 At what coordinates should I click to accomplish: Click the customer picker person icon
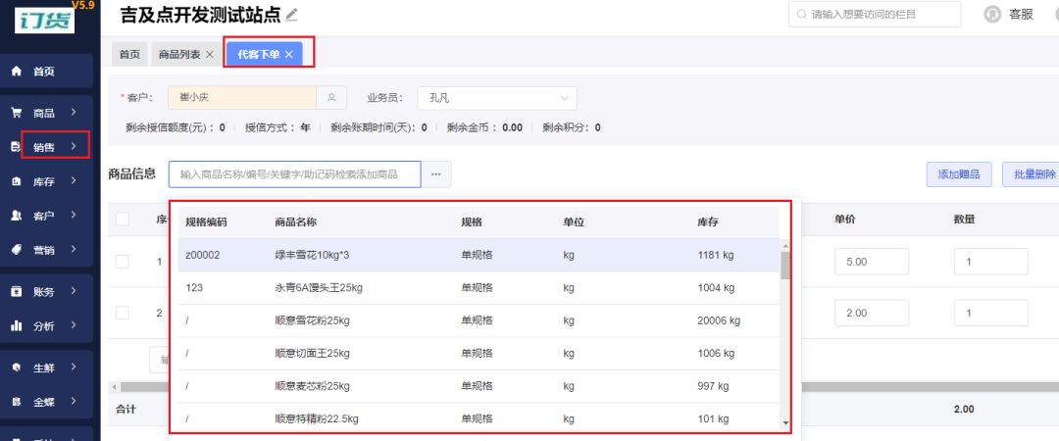[x=331, y=98]
